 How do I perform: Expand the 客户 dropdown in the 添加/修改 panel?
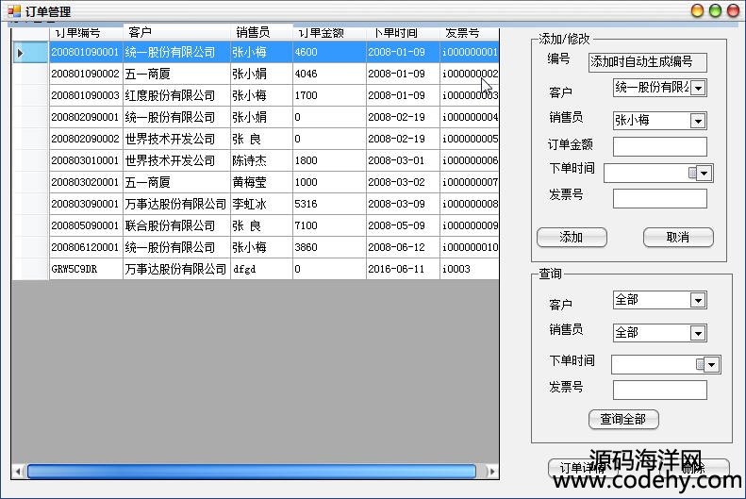698,88
